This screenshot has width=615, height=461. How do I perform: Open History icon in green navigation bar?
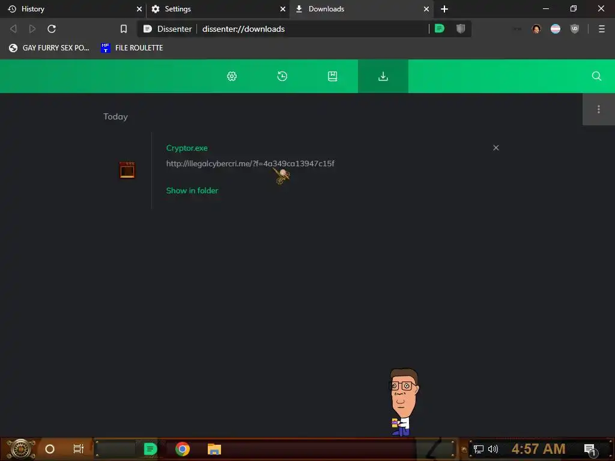pos(282,76)
